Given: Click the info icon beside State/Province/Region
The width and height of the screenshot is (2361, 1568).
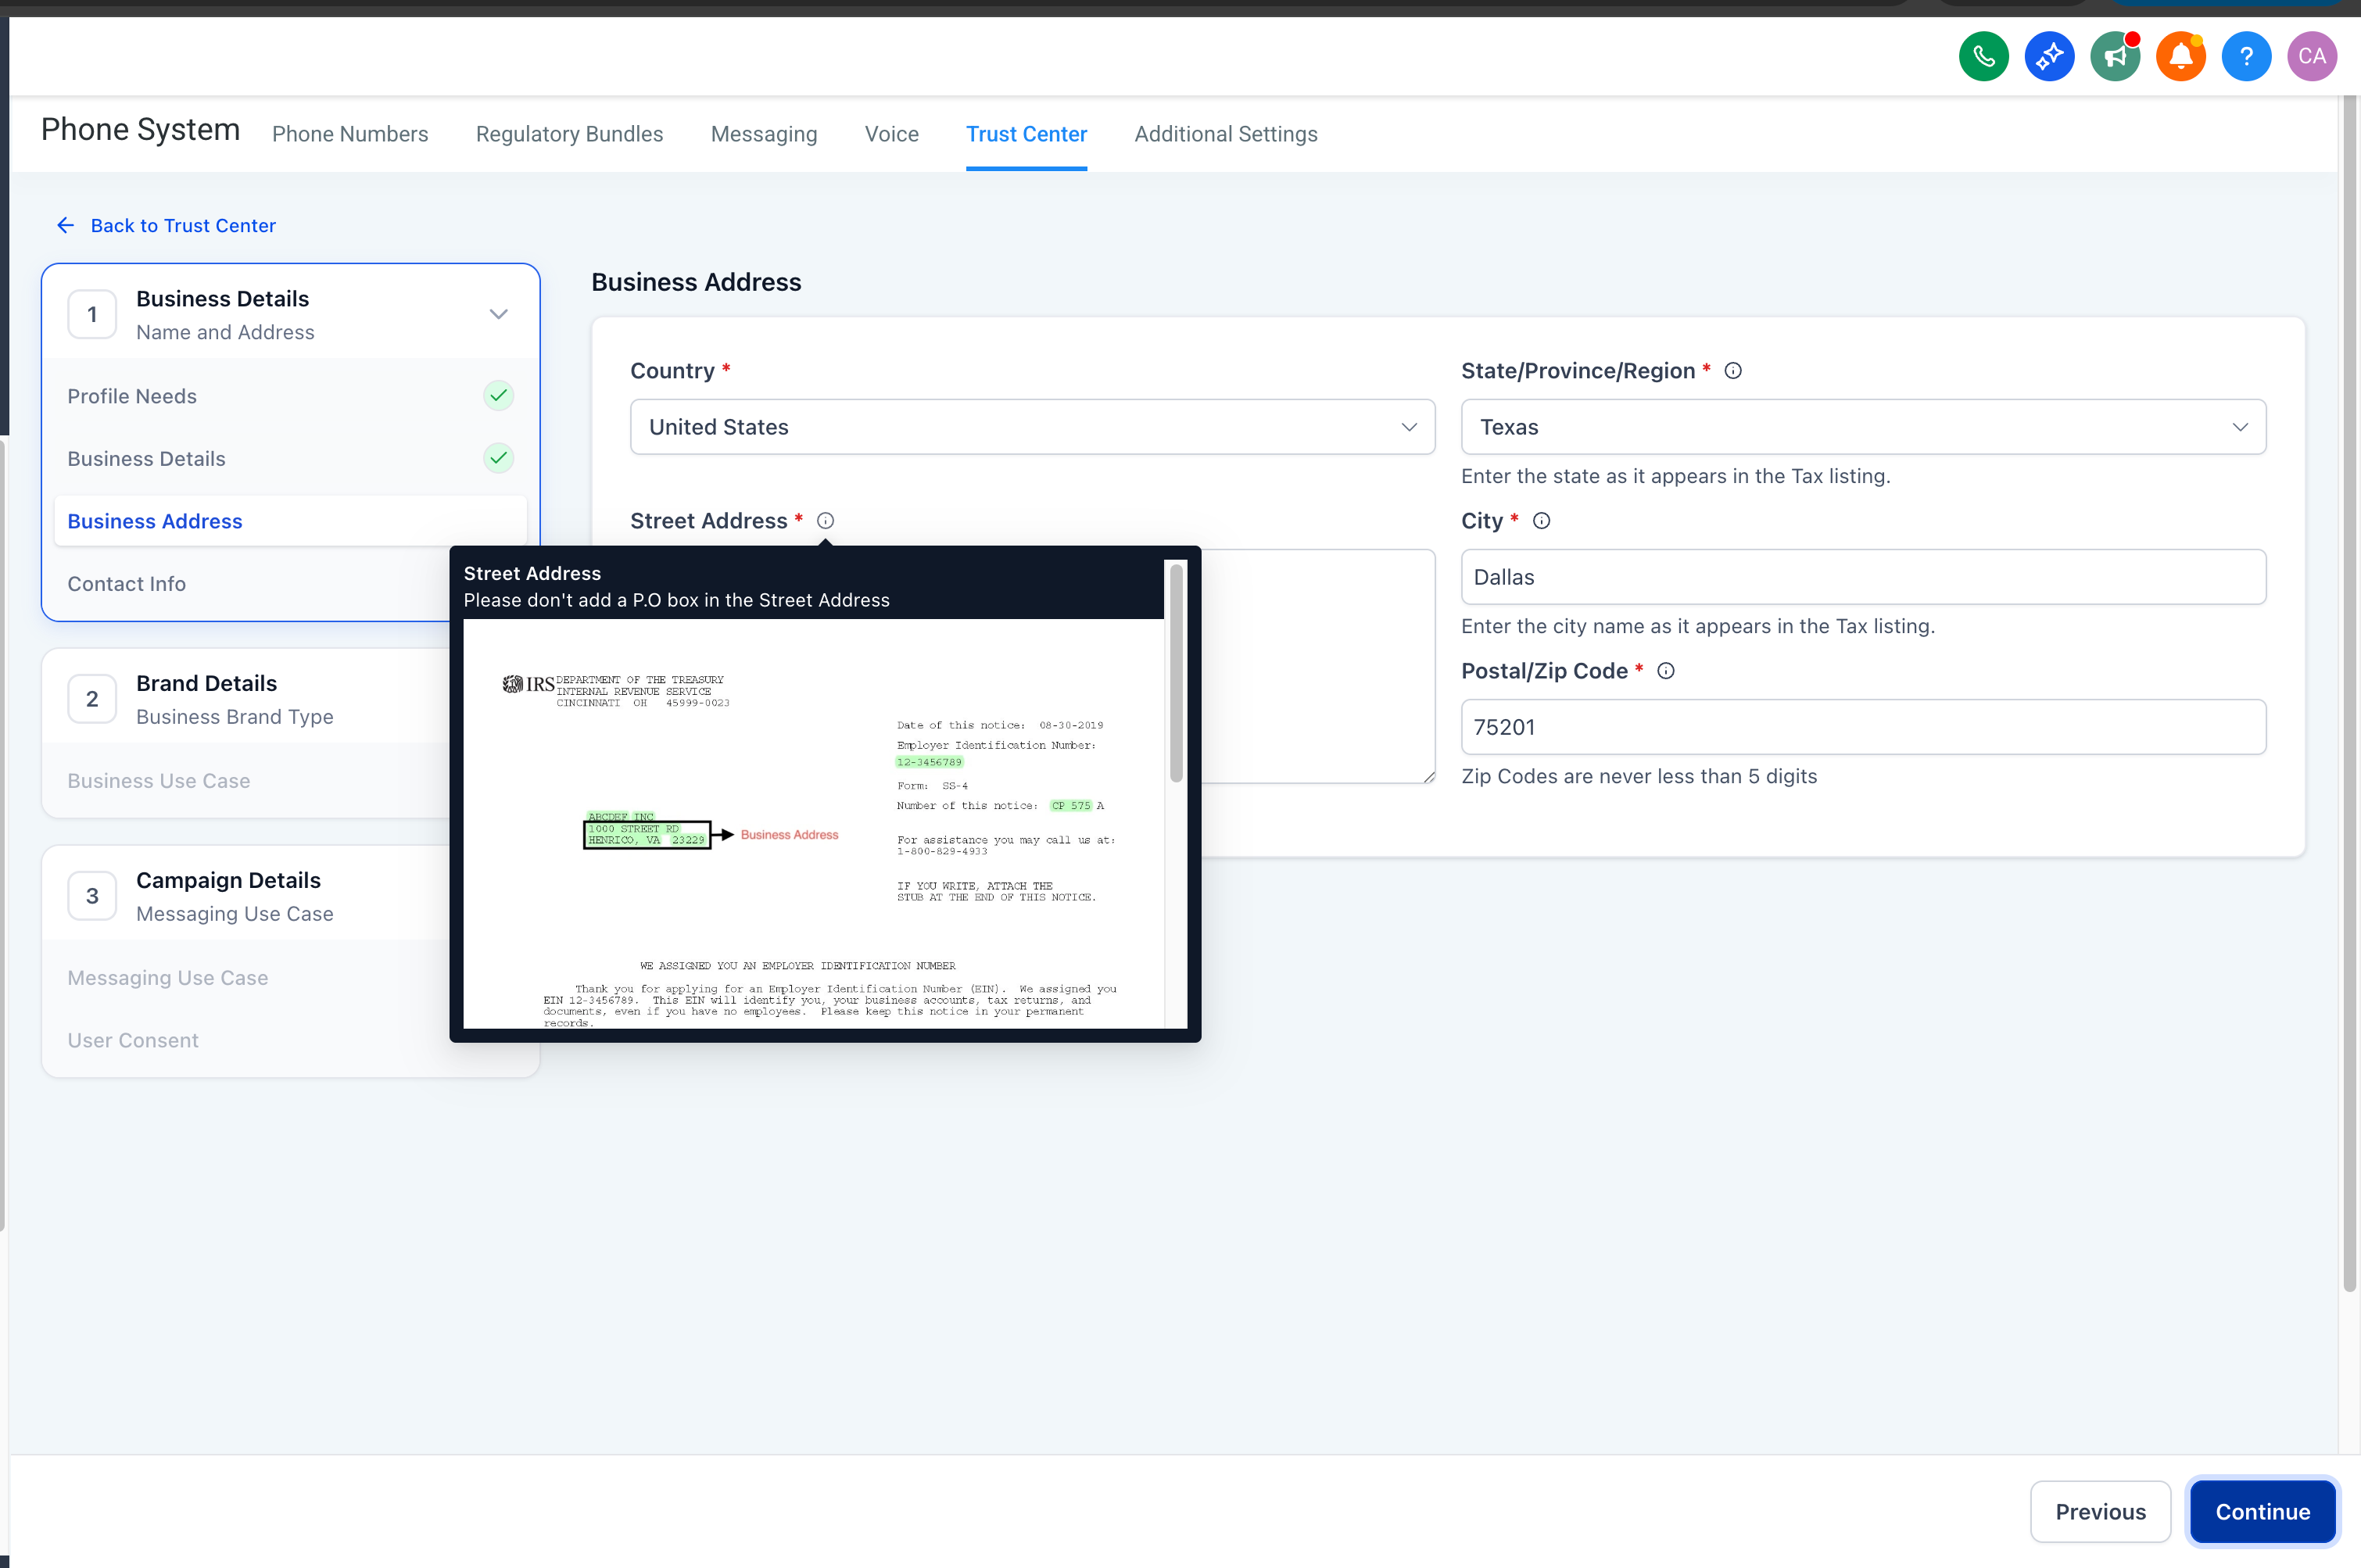Looking at the screenshot, I should tap(1733, 371).
